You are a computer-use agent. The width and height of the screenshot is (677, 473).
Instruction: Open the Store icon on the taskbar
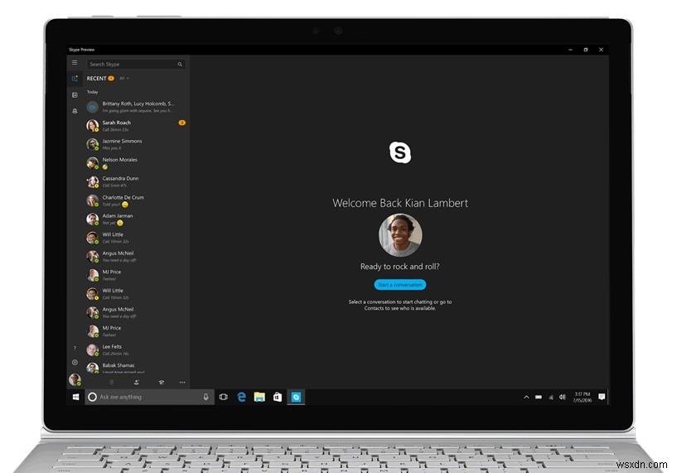point(278,397)
